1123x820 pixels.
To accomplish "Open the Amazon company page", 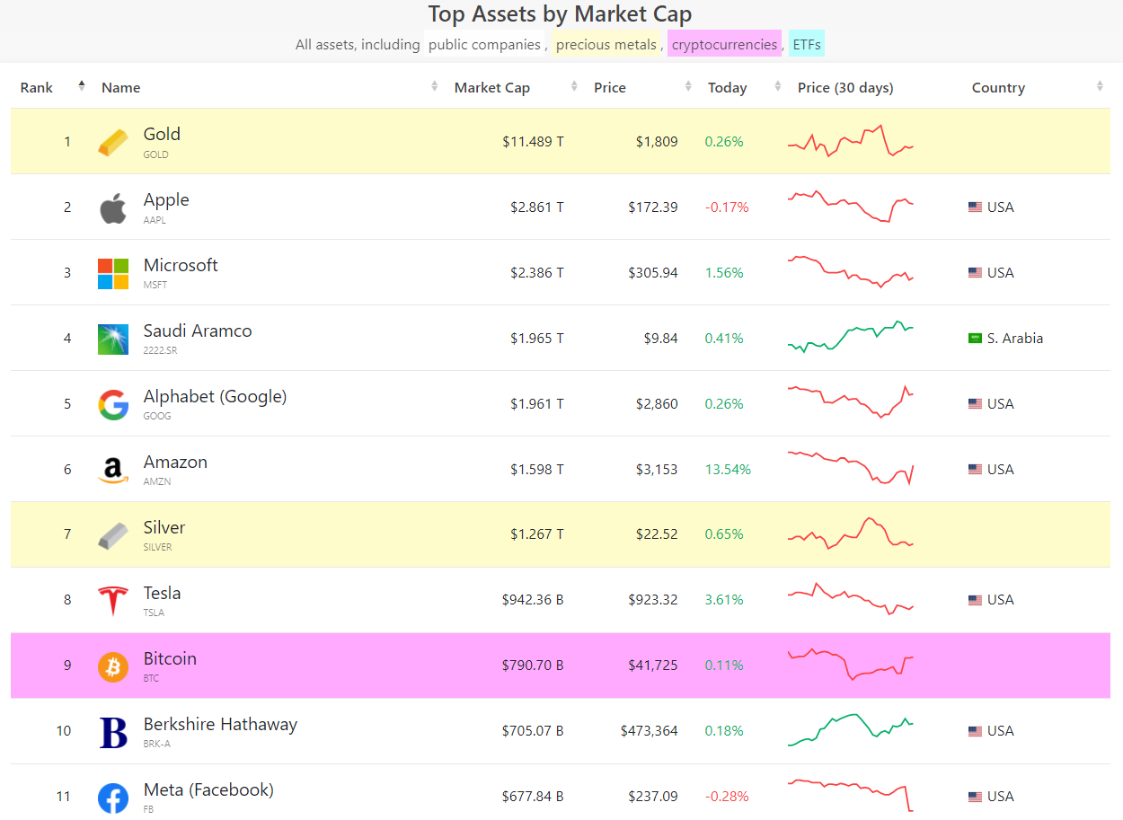I will tap(175, 463).
